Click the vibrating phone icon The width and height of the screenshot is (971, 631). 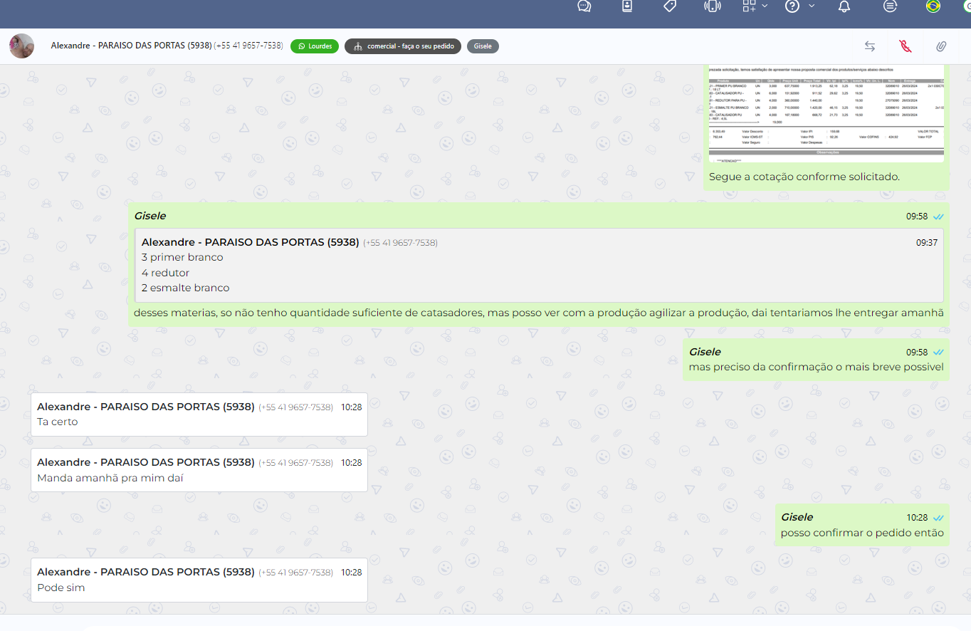712,6
